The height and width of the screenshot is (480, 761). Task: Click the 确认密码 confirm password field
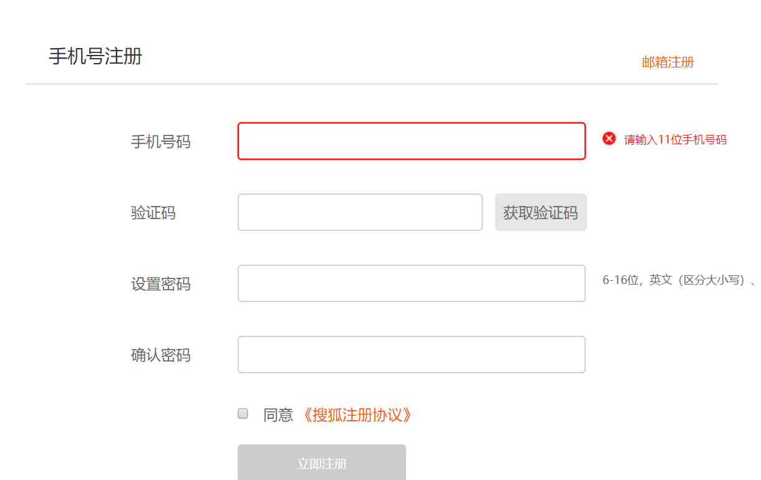[412, 354]
